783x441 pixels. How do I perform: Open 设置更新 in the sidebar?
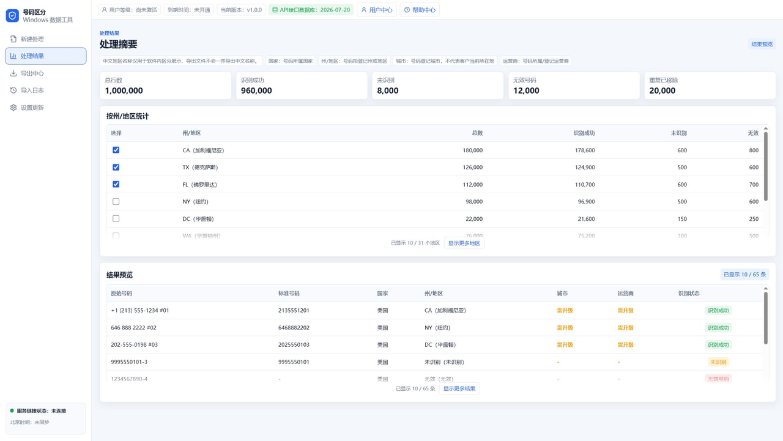[x=46, y=108]
